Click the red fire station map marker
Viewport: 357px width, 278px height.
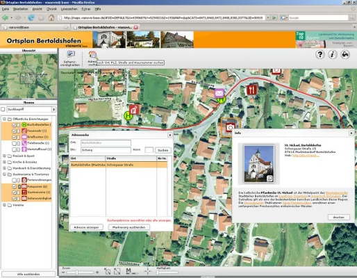134,109
